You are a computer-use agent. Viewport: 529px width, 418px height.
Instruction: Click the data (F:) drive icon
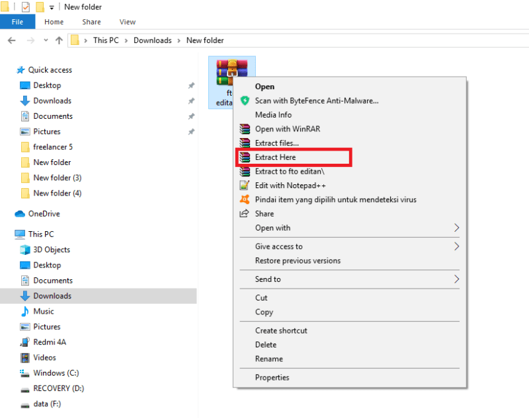click(25, 405)
